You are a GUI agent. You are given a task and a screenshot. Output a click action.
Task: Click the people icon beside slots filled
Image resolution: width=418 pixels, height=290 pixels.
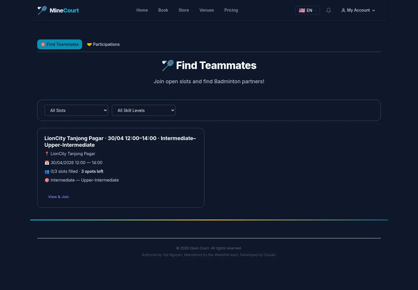(x=47, y=171)
